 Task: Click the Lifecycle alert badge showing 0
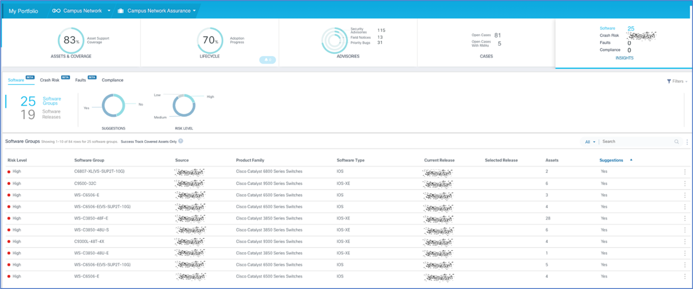[267, 60]
